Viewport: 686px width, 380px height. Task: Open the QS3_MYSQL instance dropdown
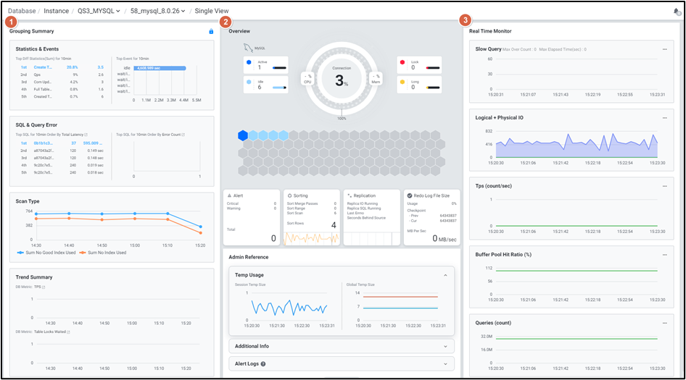click(99, 12)
